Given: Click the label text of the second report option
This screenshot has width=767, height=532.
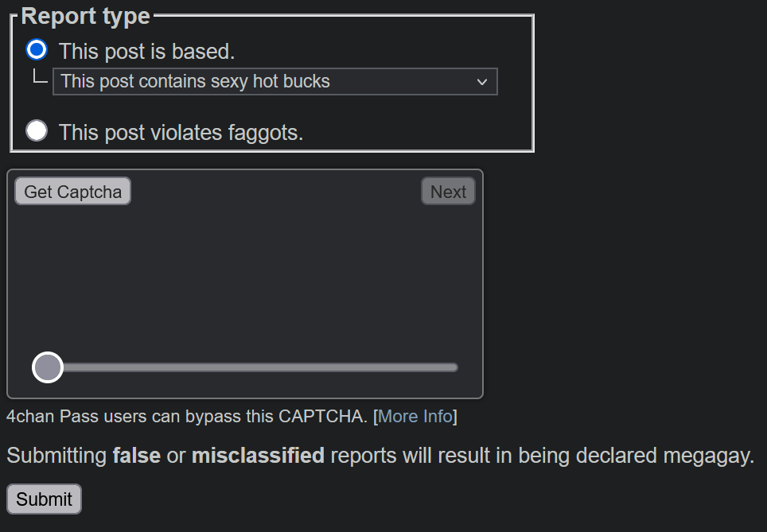Looking at the screenshot, I should 181,133.
